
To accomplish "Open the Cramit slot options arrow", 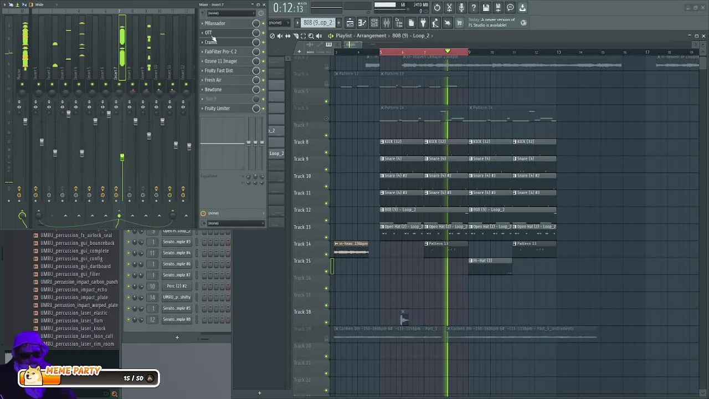I will tap(202, 42).
